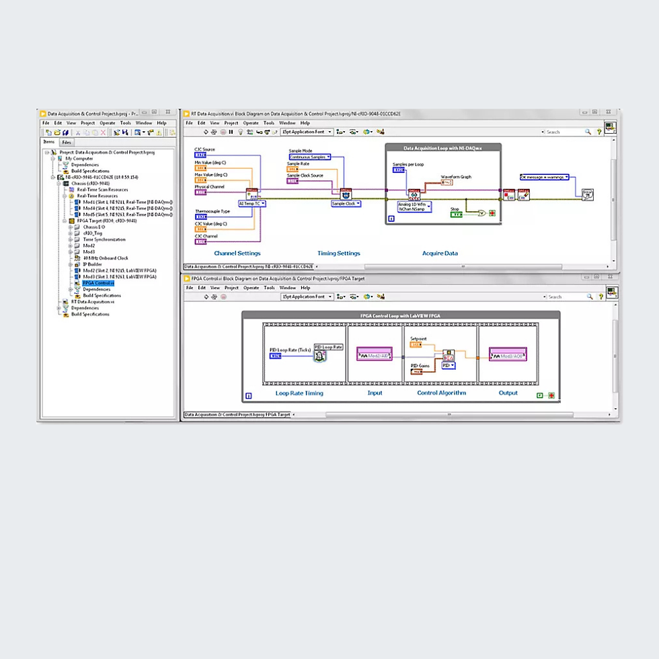Image resolution: width=659 pixels, height=659 pixels.
Task: Click Run Continuously in RT Data Acquisition toolbar
Action: click(x=214, y=132)
